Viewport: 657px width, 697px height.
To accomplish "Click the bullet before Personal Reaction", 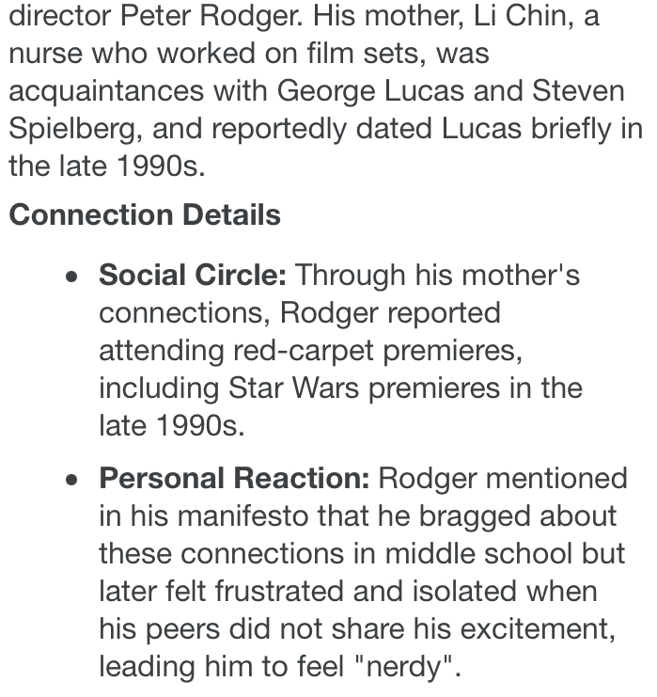I will pyautogui.click(x=71, y=480).
